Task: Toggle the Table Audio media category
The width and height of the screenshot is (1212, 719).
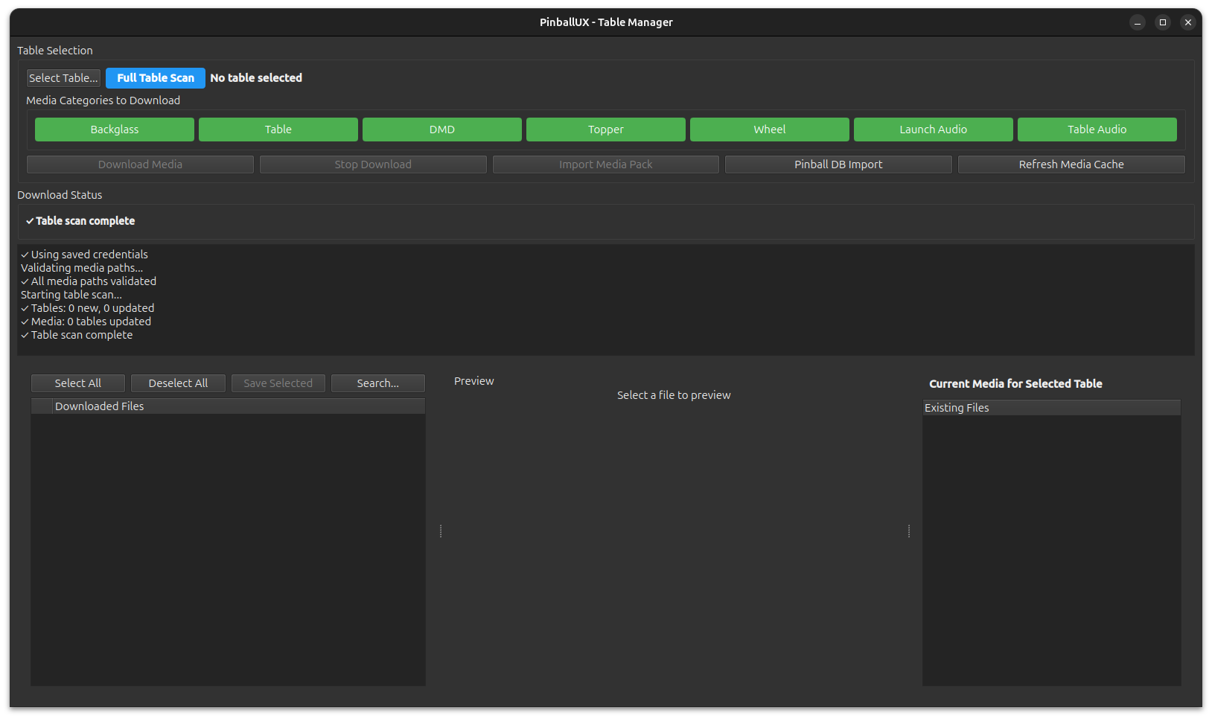Action: (1097, 130)
